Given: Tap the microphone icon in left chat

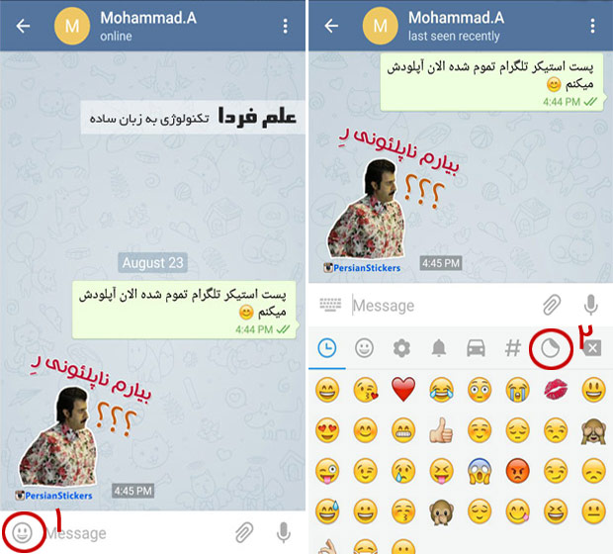Looking at the screenshot, I should (x=284, y=532).
